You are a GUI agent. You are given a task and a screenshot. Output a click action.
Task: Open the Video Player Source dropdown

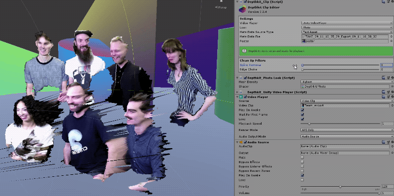coord(347,101)
